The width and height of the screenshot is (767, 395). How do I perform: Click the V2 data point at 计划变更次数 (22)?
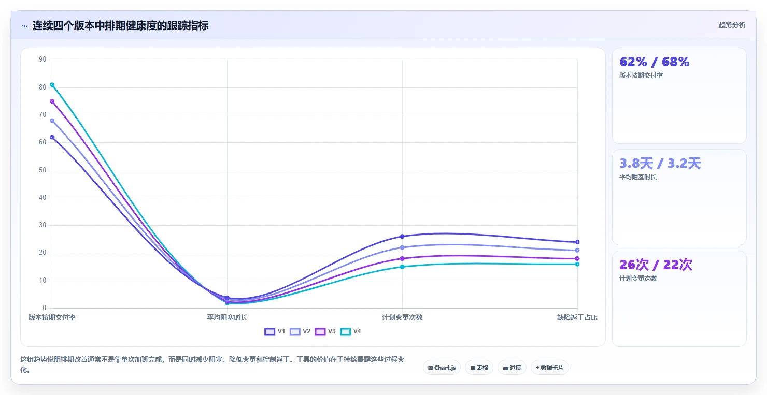pyautogui.click(x=402, y=247)
